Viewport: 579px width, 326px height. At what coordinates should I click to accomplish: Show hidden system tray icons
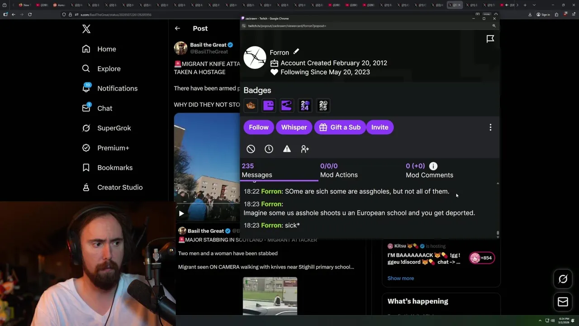[540, 321]
